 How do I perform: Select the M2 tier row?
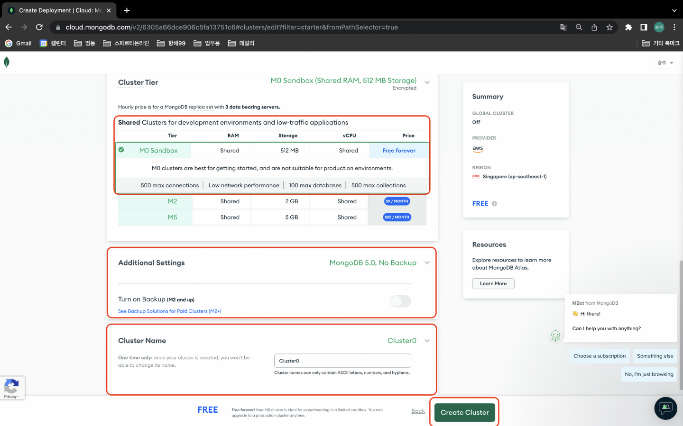pyautogui.click(x=272, y=201)
